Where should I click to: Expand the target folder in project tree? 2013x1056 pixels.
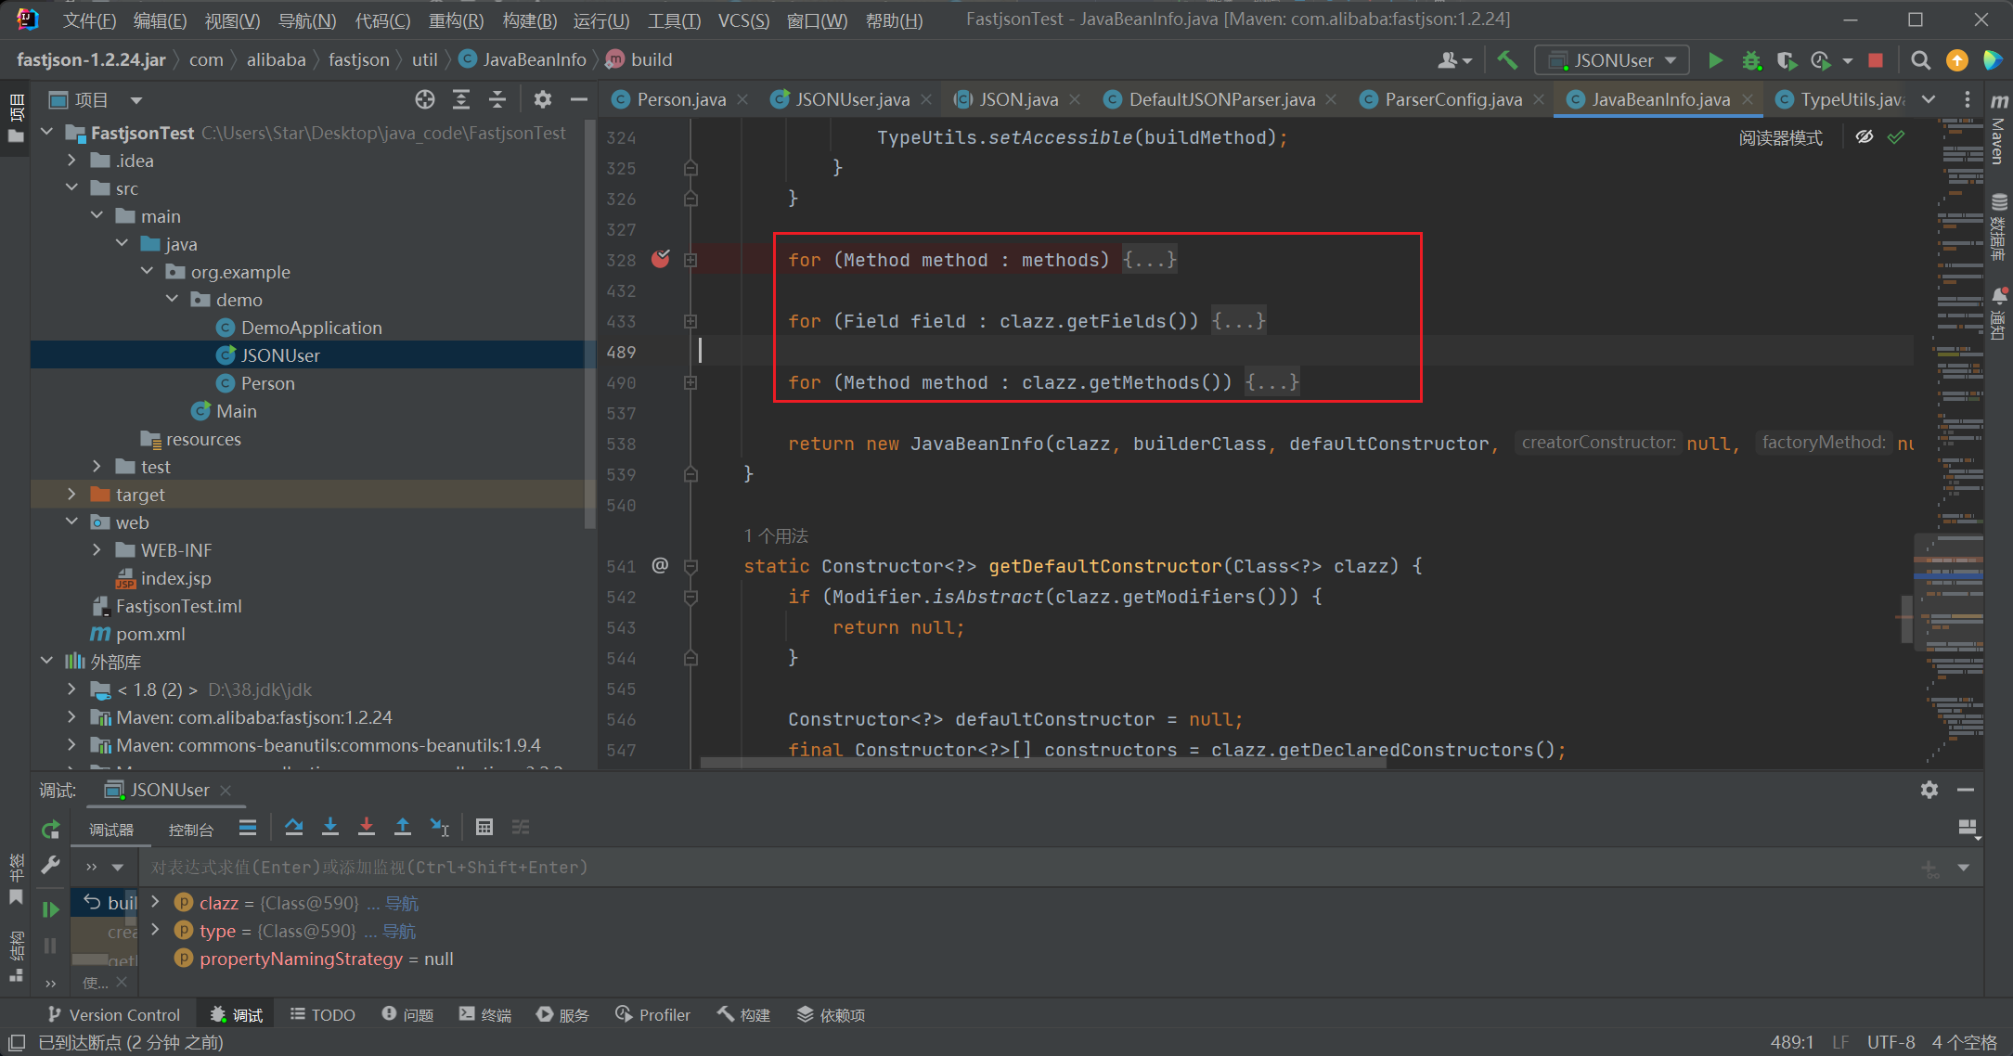72,495
